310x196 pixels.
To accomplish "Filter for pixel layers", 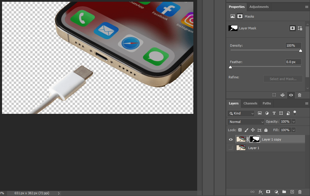I will point(259,113).
